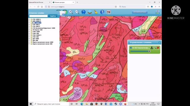The width and height of the screenshot is (190, 106).
Task: Select the highlighted ГГК-1000/3 tree item
Action: (37, 23)
